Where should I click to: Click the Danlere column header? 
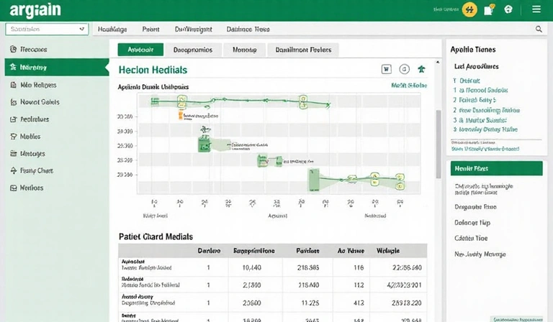click(x=209, y=251)
